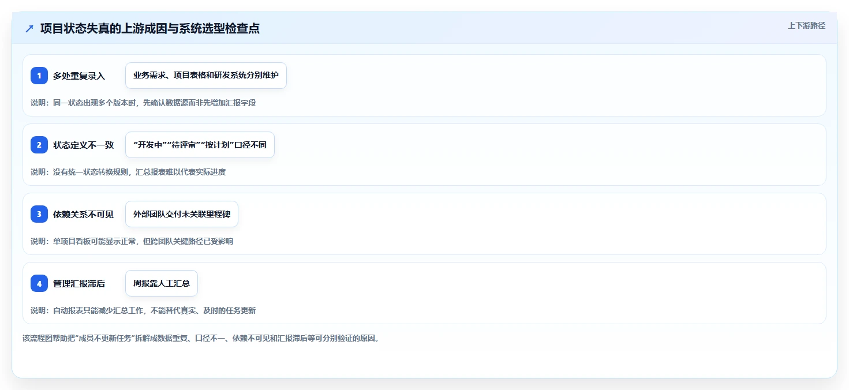Screen dimensions: 849x390
Task: Click the footer summary 该流程图帮助把
Action: point(201,338)
